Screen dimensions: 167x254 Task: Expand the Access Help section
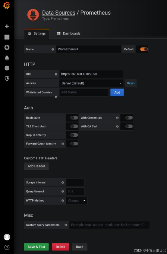click(131, 83)
